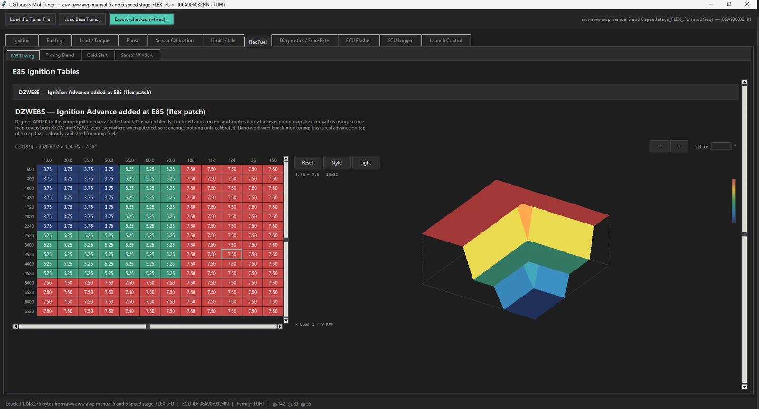The height and width of the screenshot is (409, 759).
Task: Open the Fueling tab
Action: (x=55, y=40)
